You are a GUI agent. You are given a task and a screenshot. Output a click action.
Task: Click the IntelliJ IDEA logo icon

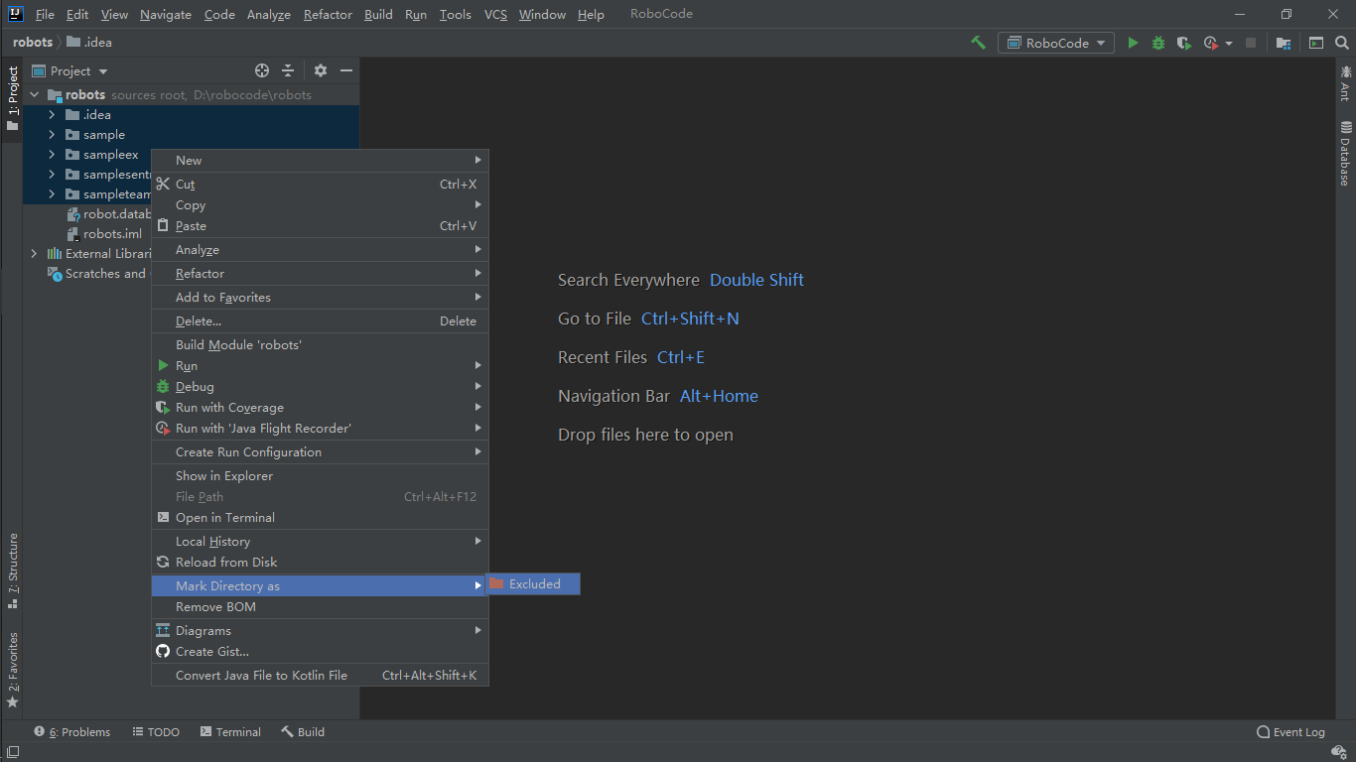(x=15, y=14)
